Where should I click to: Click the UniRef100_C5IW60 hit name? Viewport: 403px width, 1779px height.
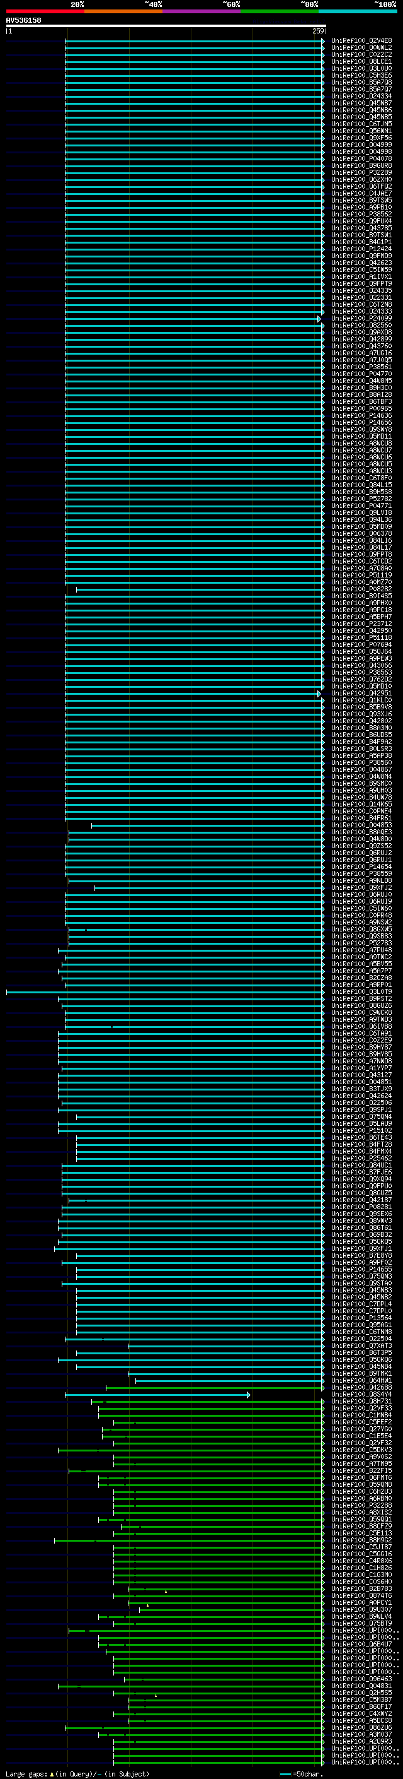361,909
